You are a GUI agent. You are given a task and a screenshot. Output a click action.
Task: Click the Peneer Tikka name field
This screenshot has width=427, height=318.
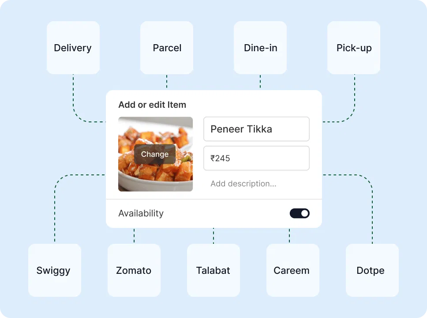(x=256, y=129)
